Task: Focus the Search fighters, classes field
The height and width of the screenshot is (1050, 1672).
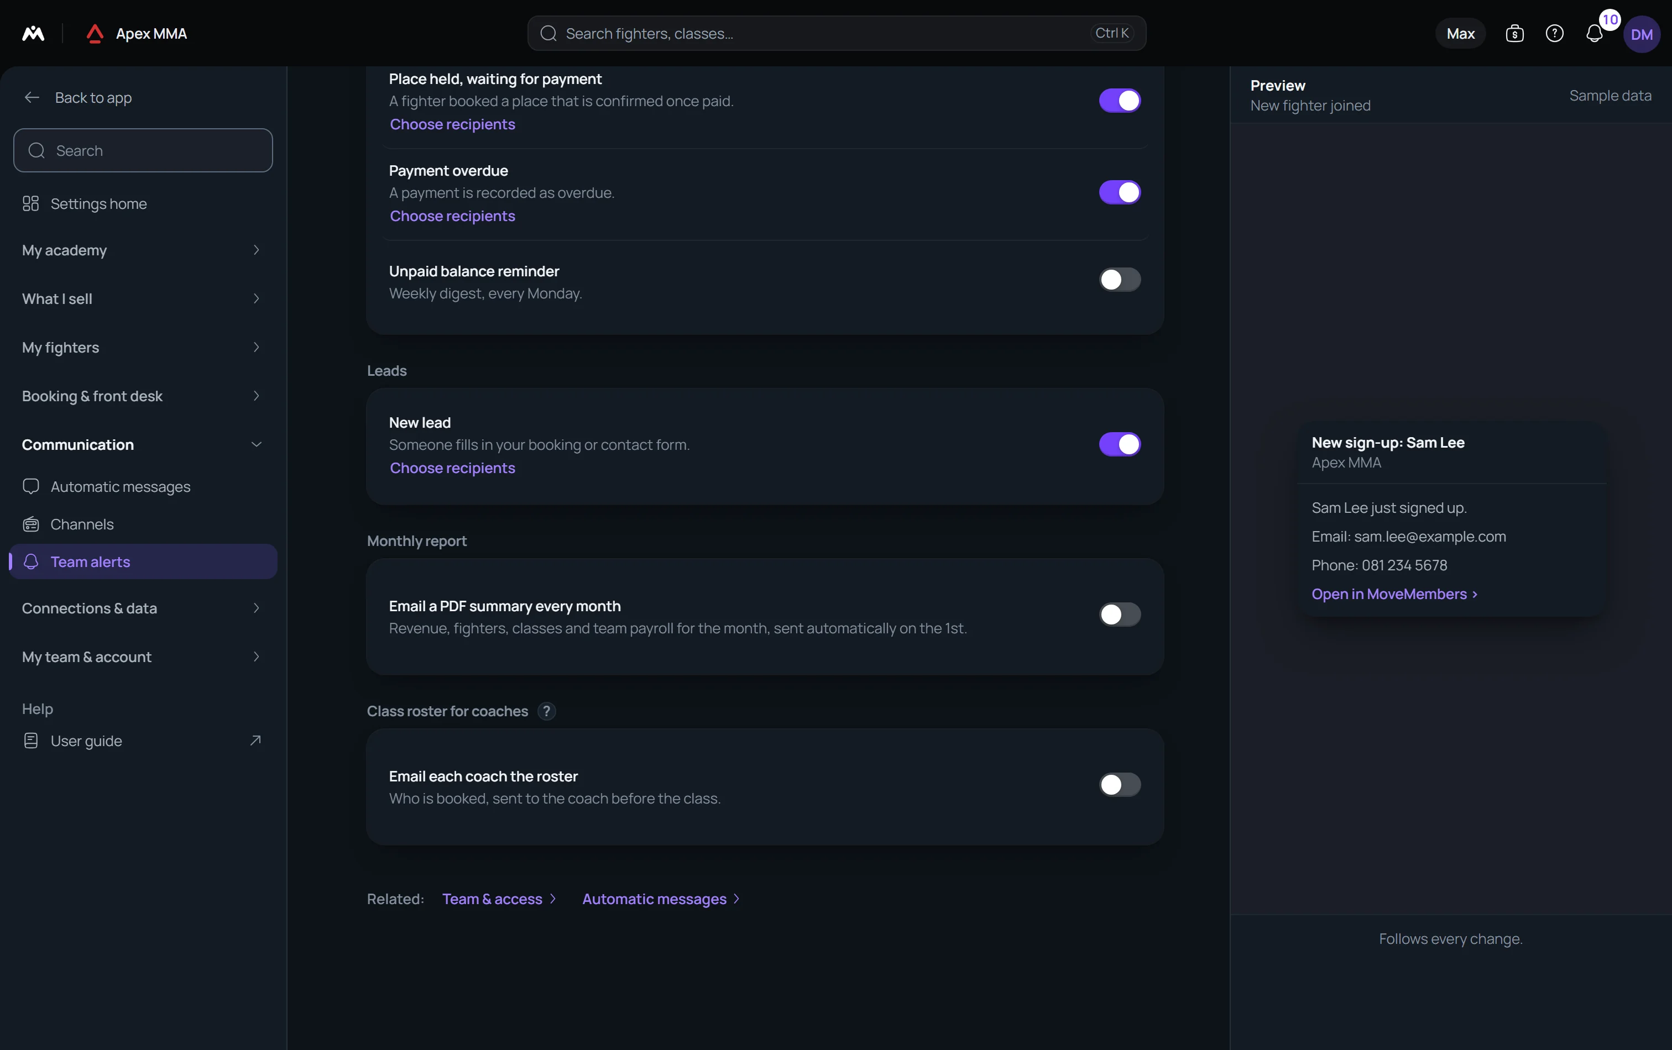Action: pos(836,33)
